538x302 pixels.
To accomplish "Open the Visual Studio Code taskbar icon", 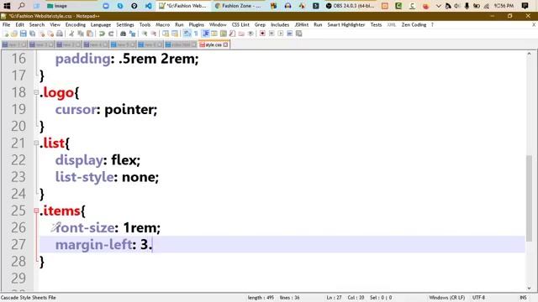I will (148, 6).
